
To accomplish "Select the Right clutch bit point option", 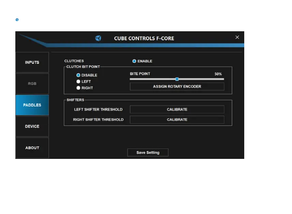I will tap(78, 88).
